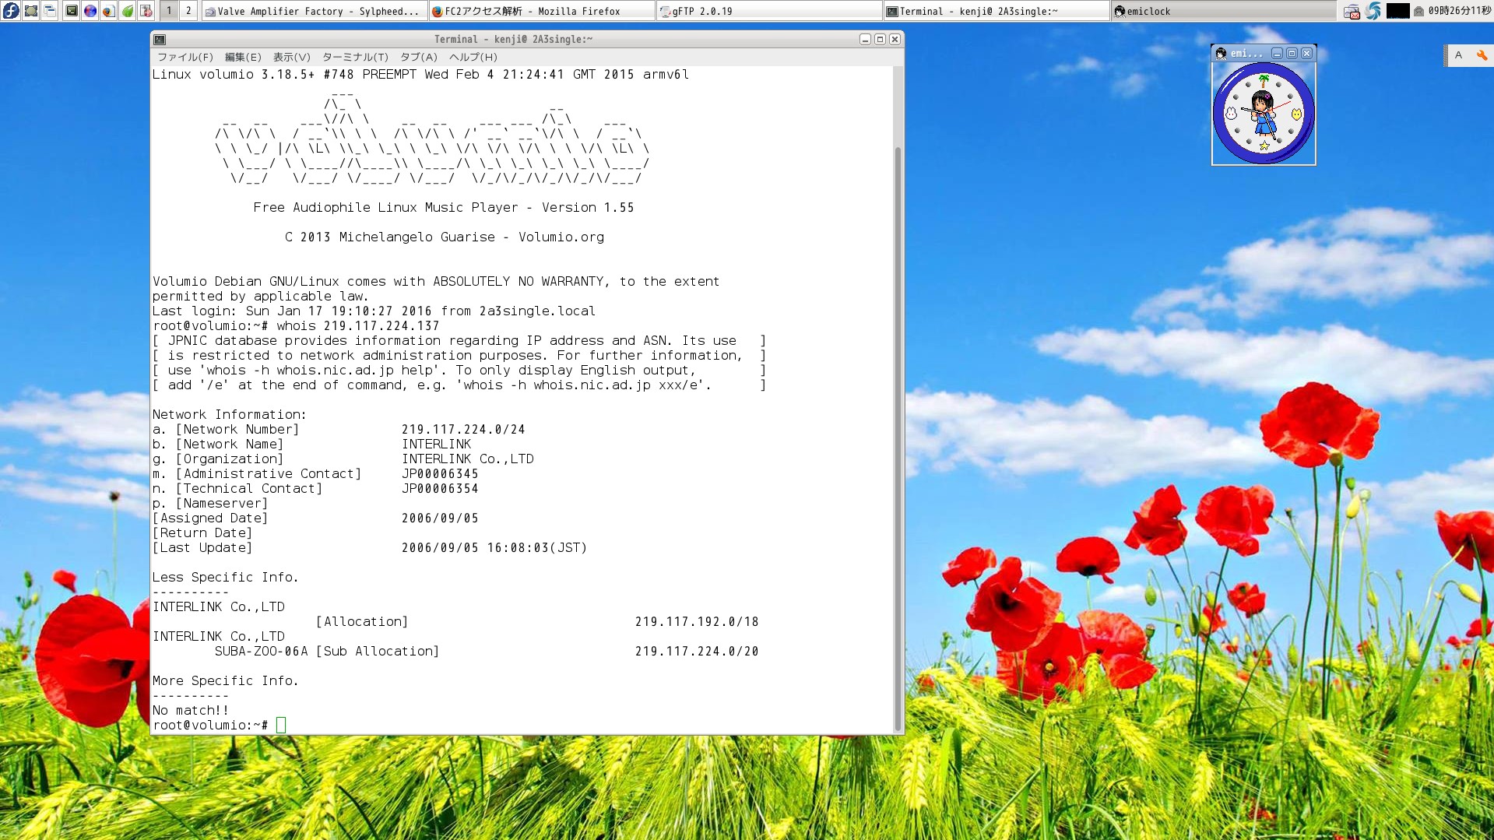Click the mail notification tray icon

(x=1352, y=12)
